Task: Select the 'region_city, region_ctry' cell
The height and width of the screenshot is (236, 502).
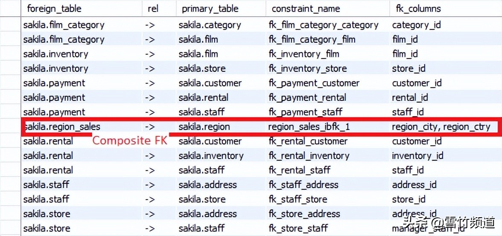Action: pyautogui.click(x=441, y=127)
